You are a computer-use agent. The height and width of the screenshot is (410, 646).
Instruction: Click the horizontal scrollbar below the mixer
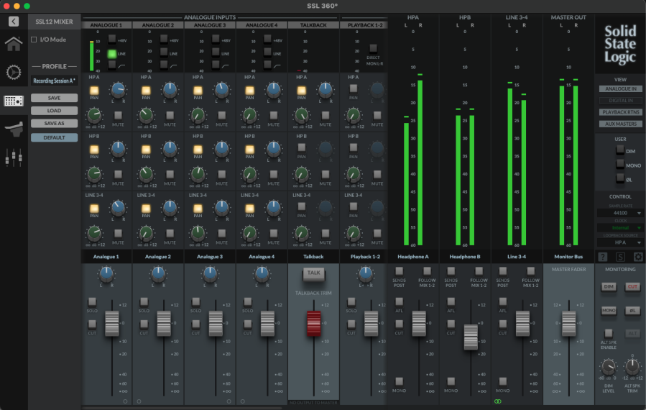(182, 408)
